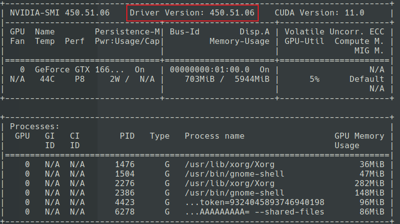Click the CUDA Version 11.0 text

click(x=320, y=13)
